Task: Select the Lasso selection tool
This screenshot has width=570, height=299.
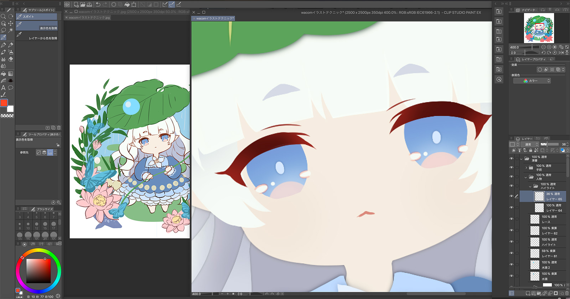Action: tap(3, 30)
